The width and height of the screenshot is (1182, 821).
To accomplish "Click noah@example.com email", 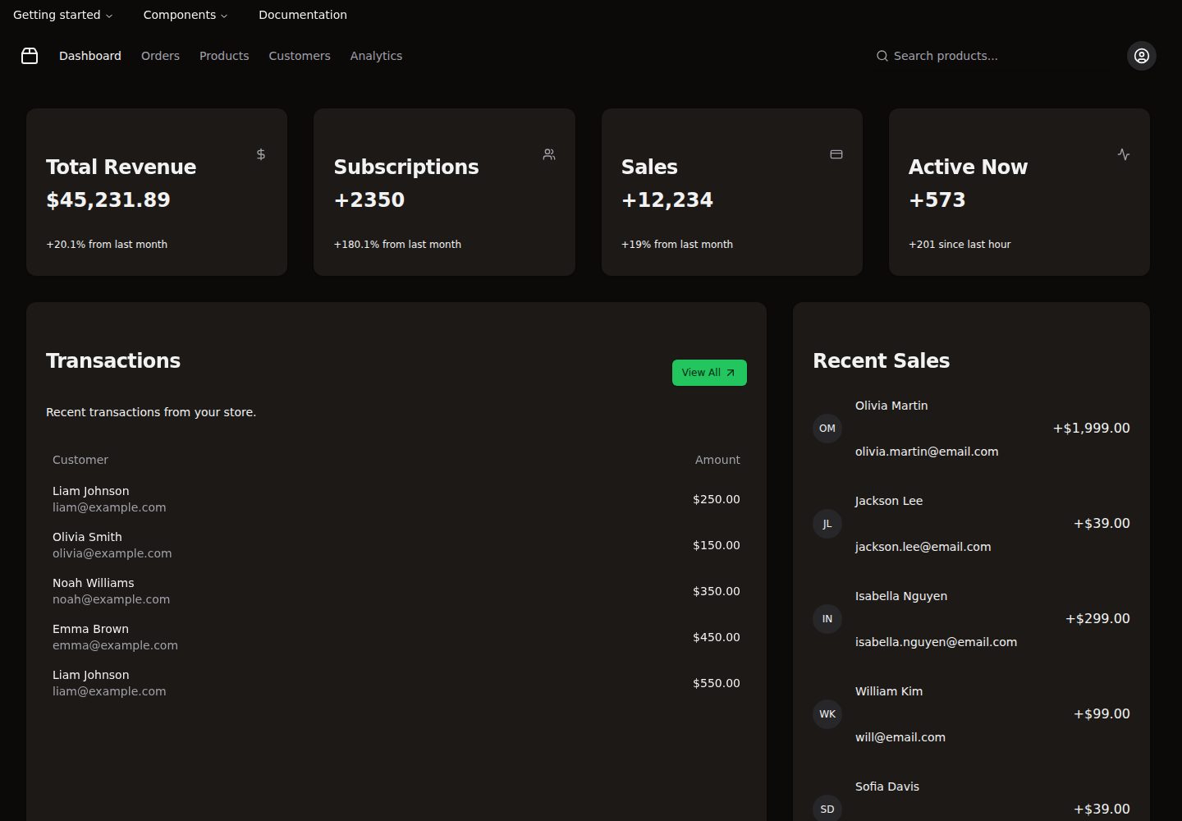I will pos(112,599).
